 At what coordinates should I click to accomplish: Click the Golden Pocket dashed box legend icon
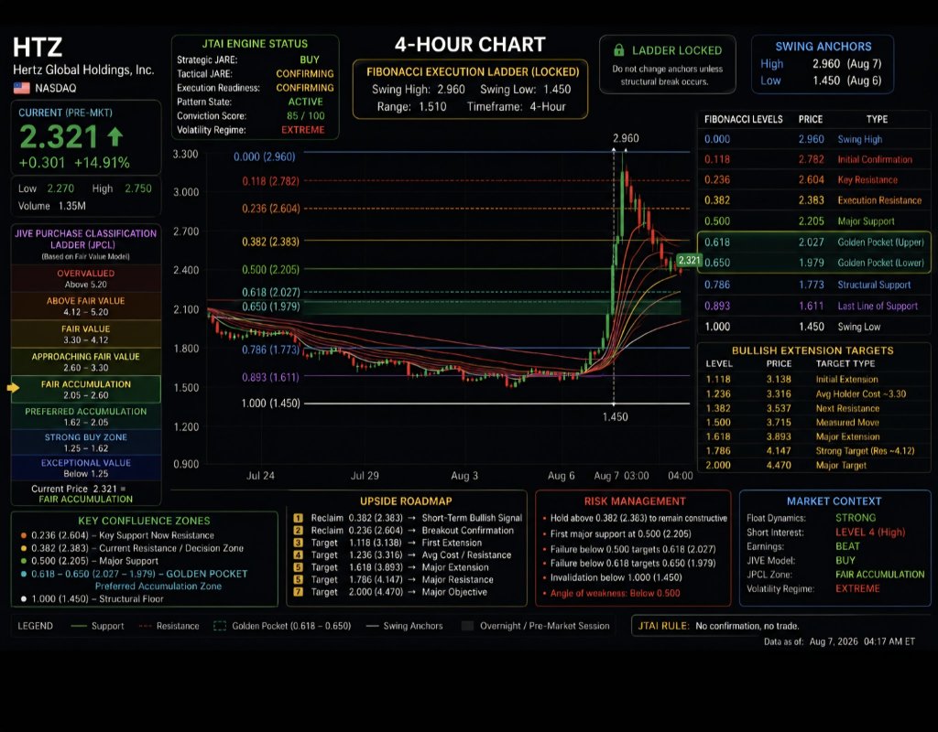coord(220,626)
